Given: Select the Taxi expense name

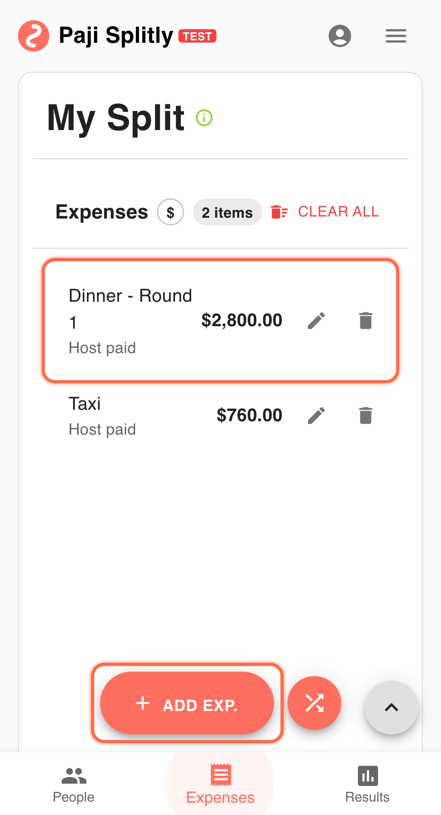Looking at the screenshot, I should [x=84, y=404].
